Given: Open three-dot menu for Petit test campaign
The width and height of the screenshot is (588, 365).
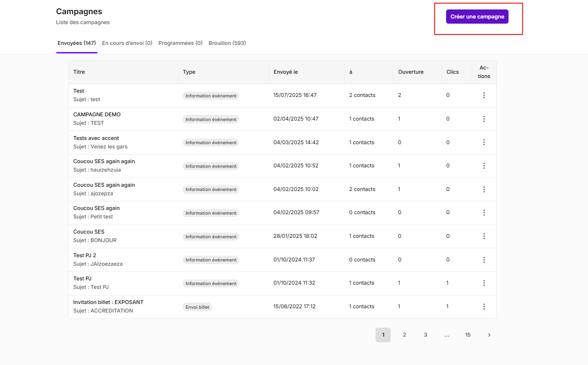Looking at the screenshot, I should coord(484,213).
